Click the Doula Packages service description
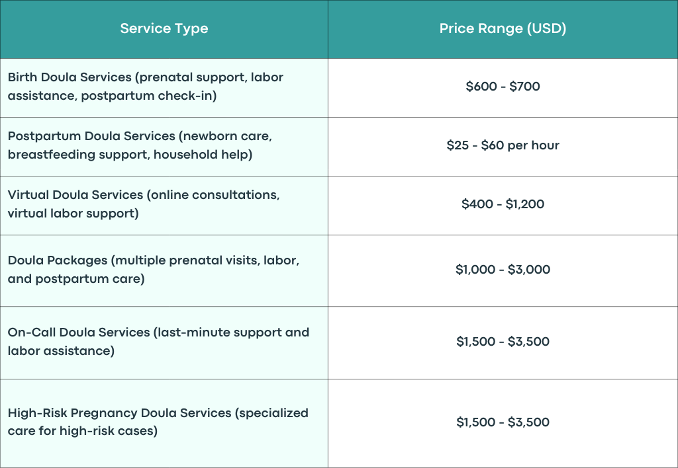The width and height of the screenshot is (678, 468). click(x=154, y=270)
